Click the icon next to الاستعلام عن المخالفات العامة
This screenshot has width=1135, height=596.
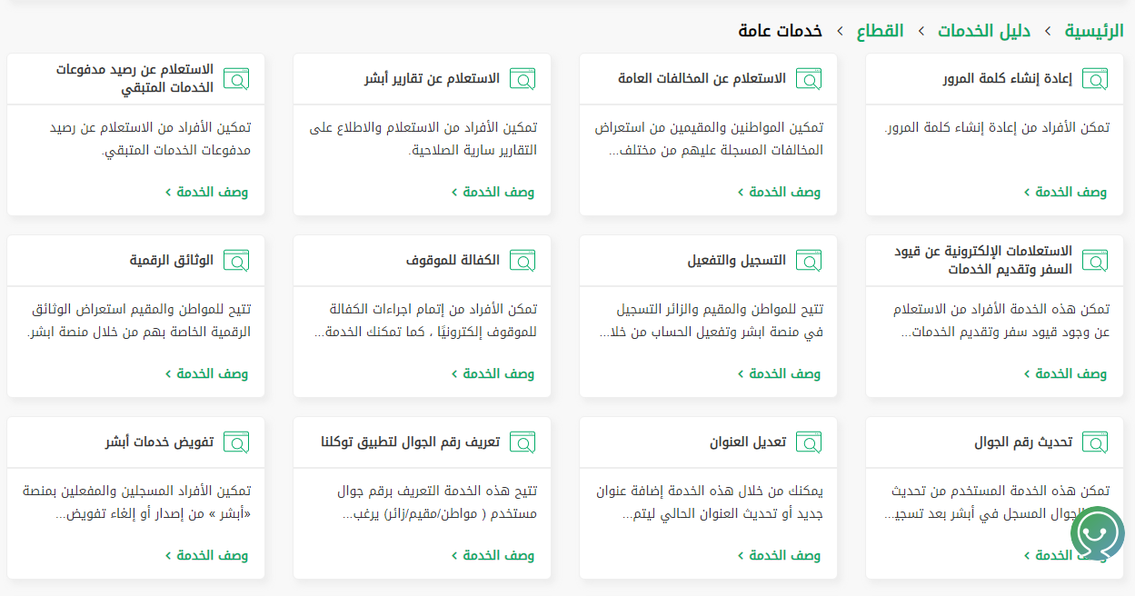tap(809, 79)
